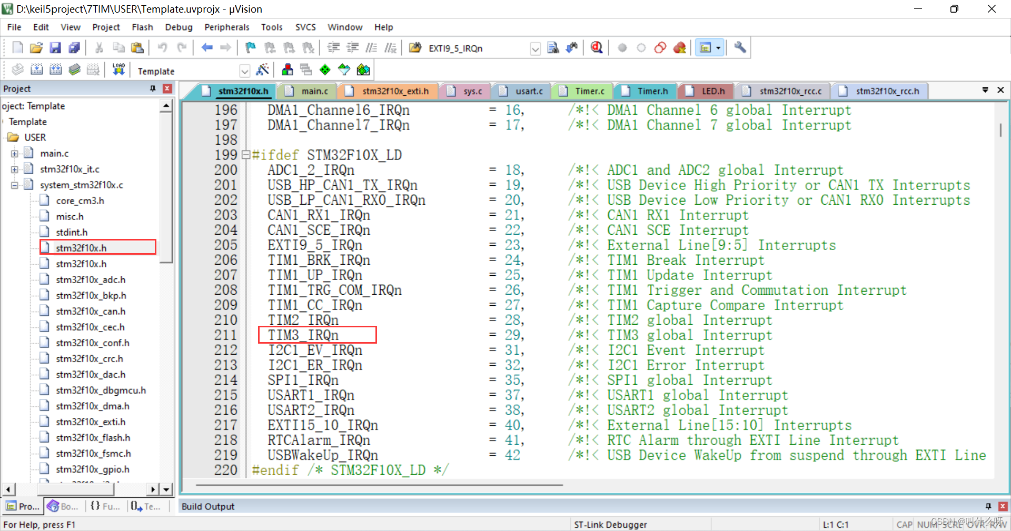Unindent the selected text
The image size is (1011, 531).
(x=352, y=48)
